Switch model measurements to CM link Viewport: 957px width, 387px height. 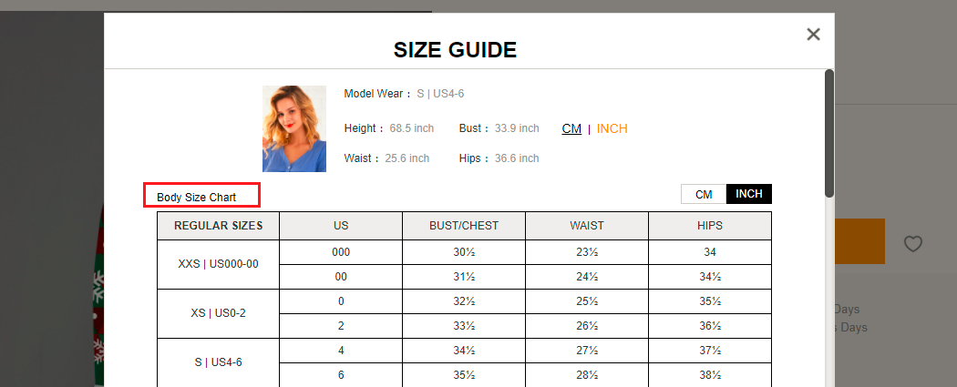(571, 128)
